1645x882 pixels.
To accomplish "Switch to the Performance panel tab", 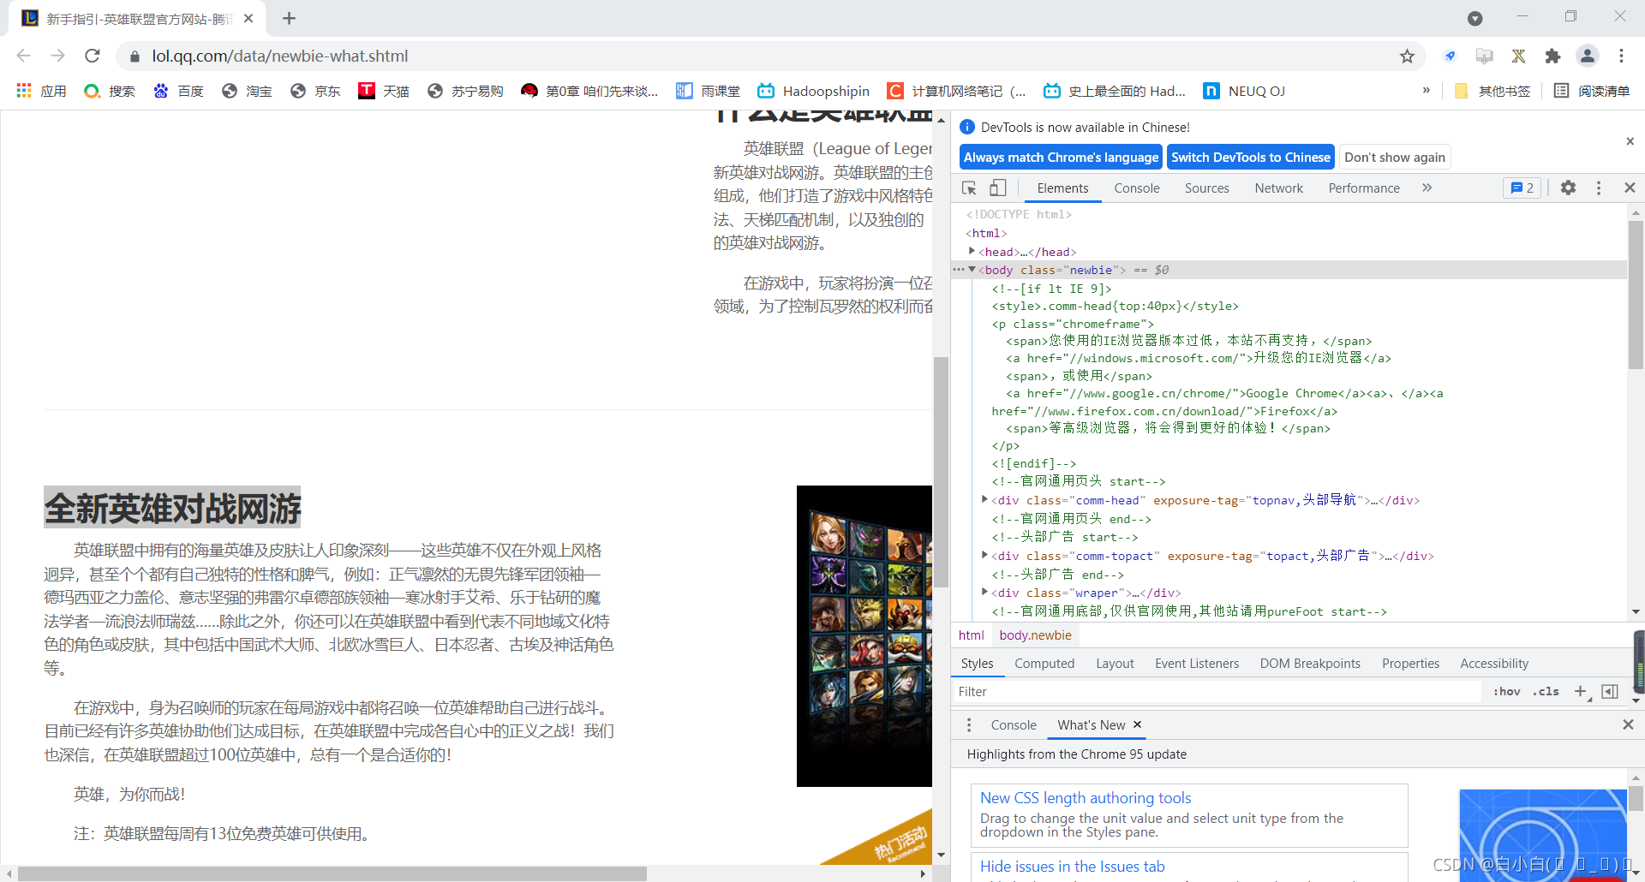I will 1364,188.
